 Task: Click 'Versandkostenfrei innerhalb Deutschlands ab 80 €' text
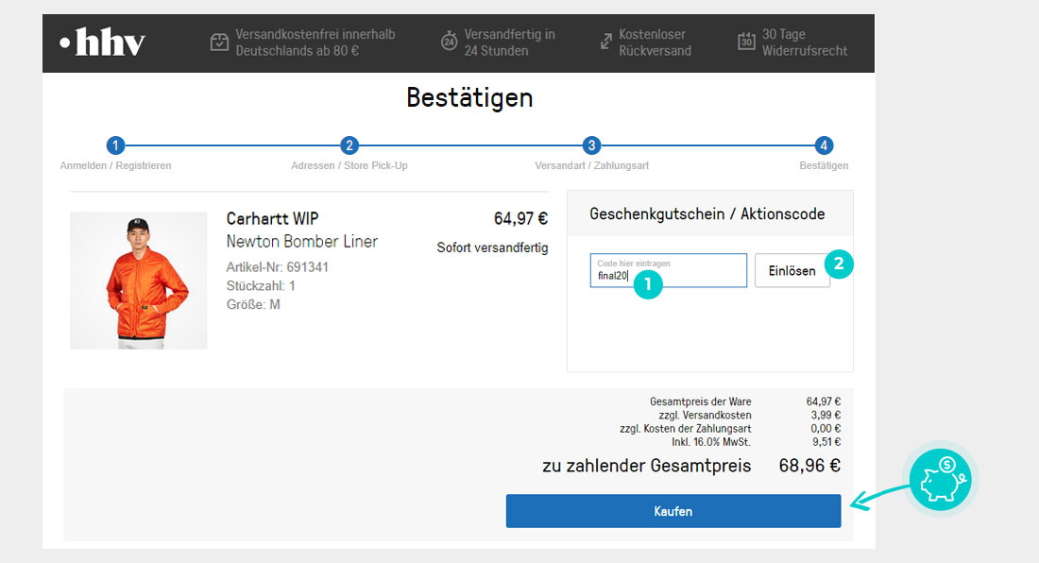315,43
